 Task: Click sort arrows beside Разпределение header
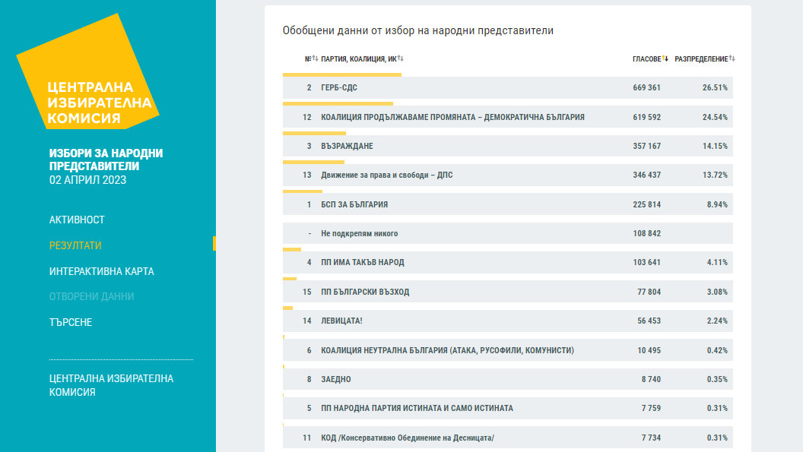coord(732,58)
